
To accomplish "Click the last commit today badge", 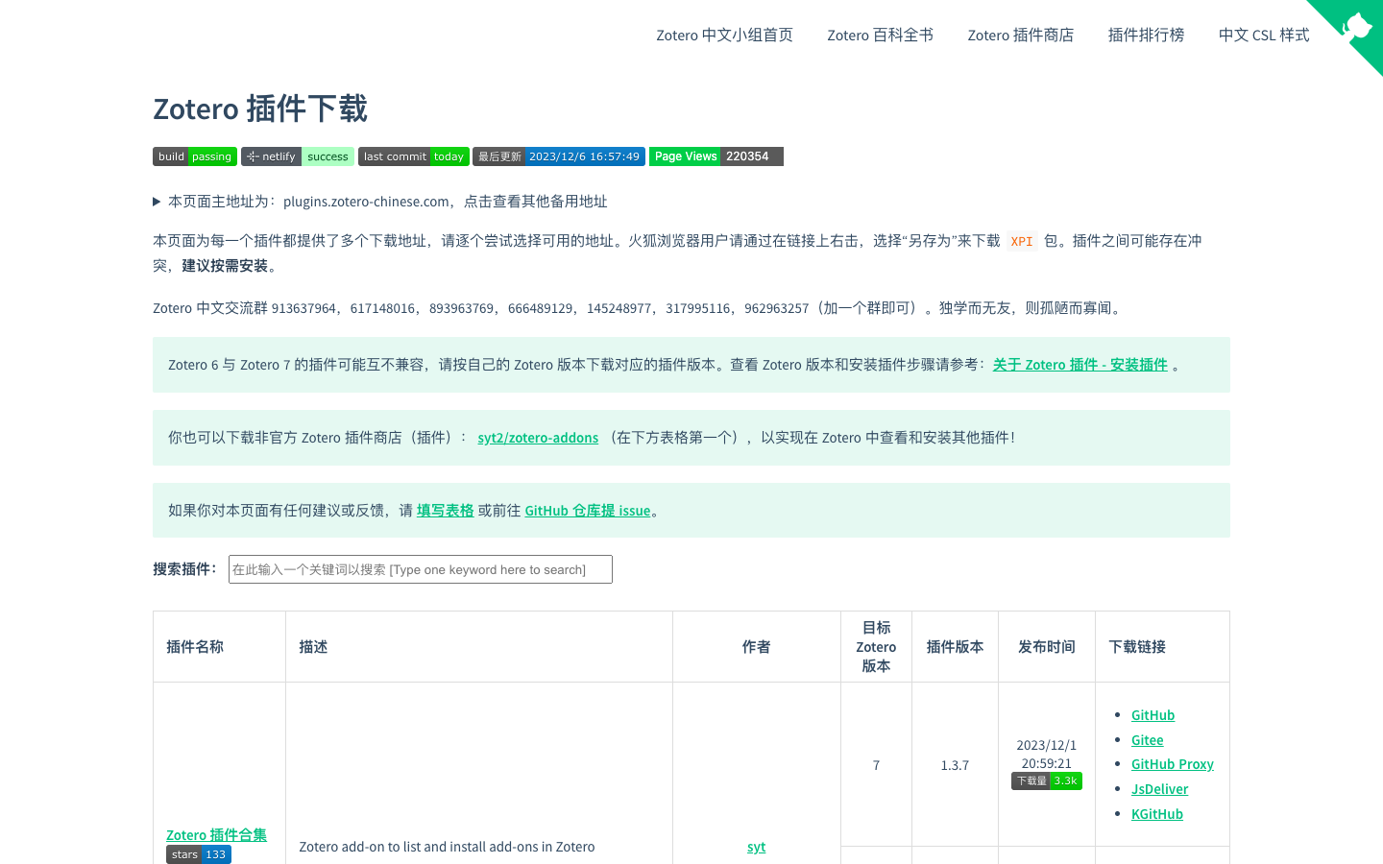I will [x=413, y=156].
